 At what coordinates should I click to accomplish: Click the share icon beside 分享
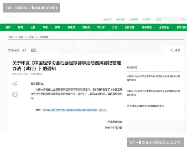[171, 50]
